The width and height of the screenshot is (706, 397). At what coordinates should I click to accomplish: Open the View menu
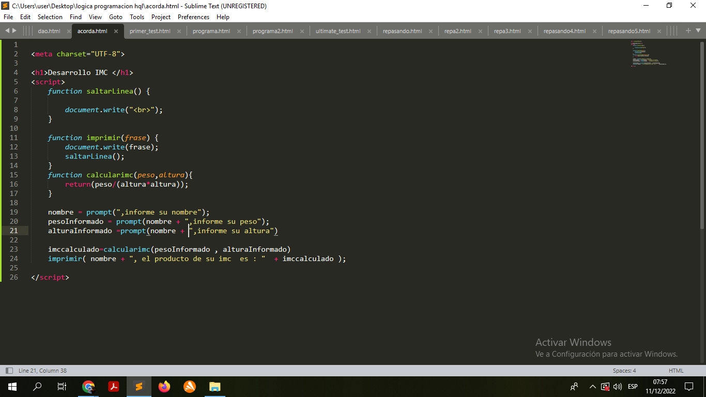[x=95, y=17]
